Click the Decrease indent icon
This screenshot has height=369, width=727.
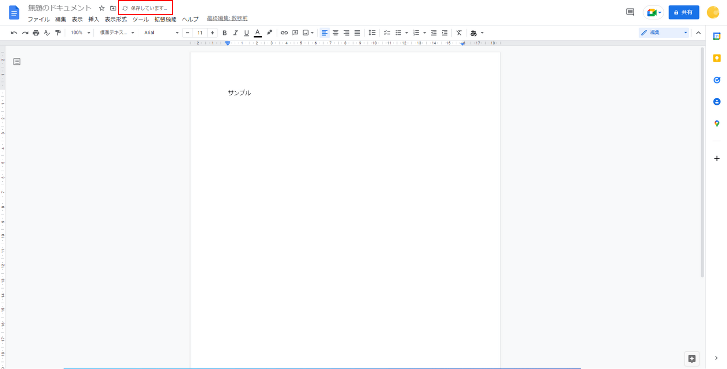coord(433,33)
